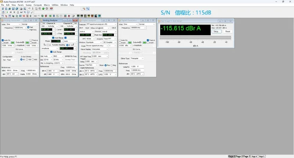Click the Undo arrow toolbar icon
Viewport: 294px width, 158px height.
29,8
